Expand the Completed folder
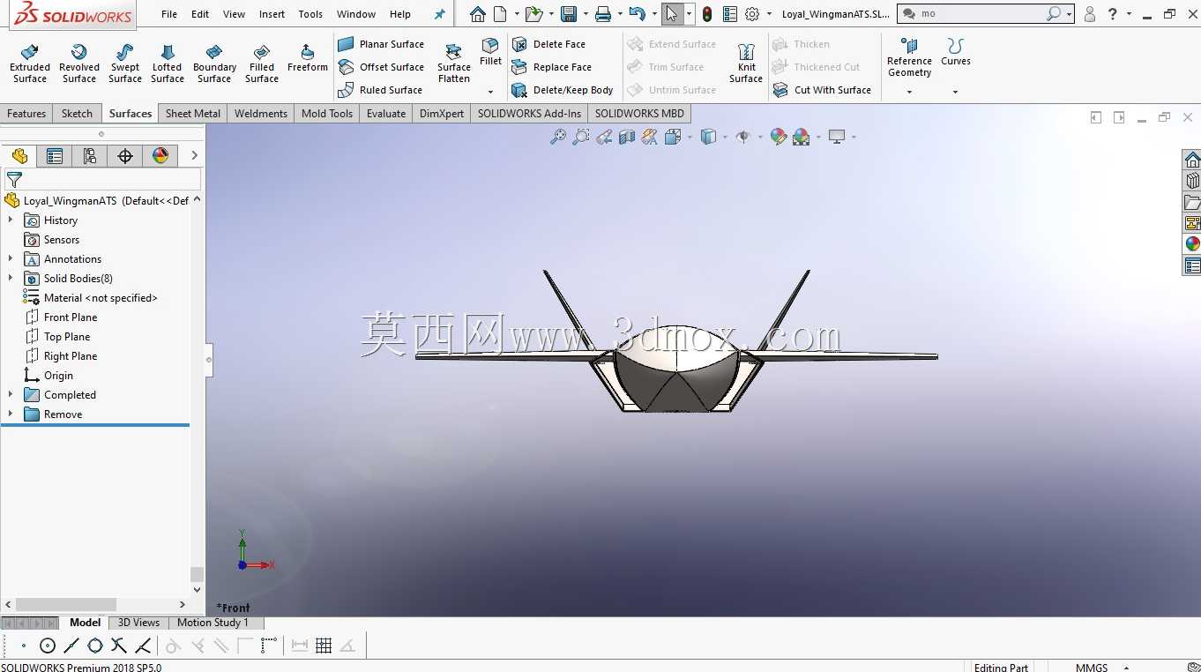The width and height of the screenshot is (1201, 672). (x=11, y=395)
